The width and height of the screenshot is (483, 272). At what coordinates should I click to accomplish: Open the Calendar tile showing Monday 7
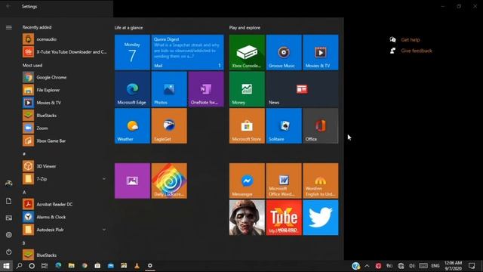point(133,52)
